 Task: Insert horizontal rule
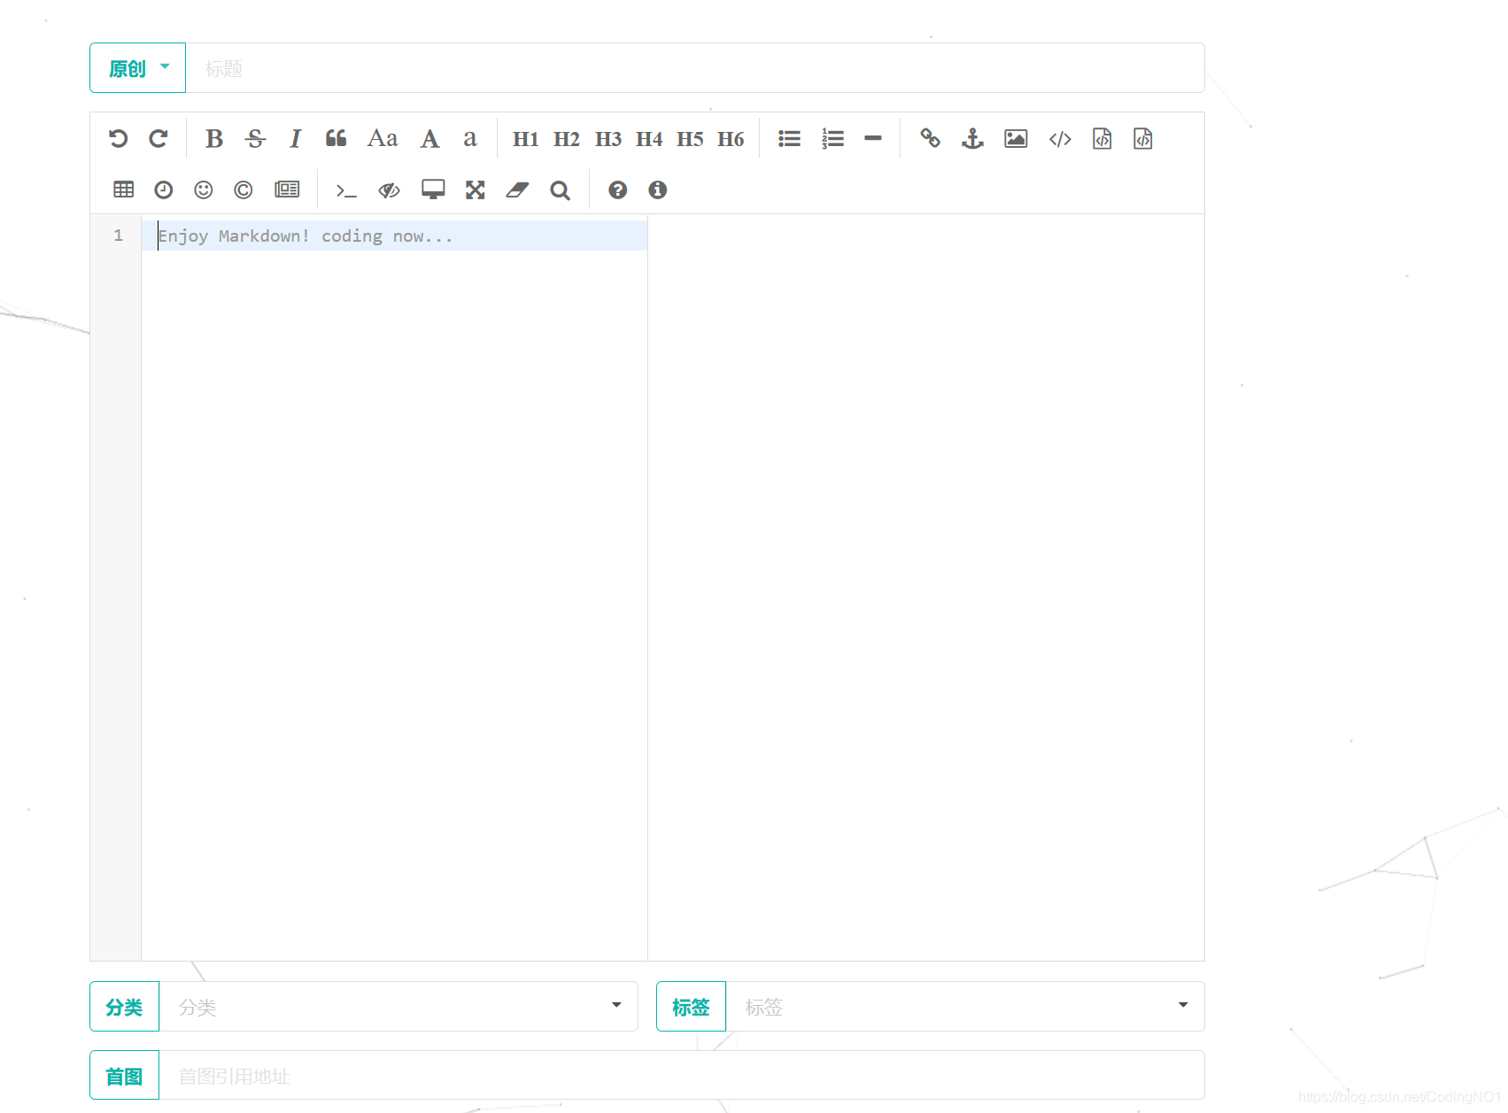pyautogui.click(x=873, y=139)
